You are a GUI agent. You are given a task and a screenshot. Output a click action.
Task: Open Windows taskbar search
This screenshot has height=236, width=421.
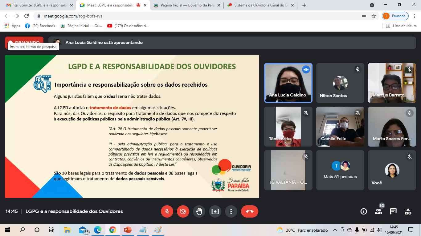click(x=22, y=230)
